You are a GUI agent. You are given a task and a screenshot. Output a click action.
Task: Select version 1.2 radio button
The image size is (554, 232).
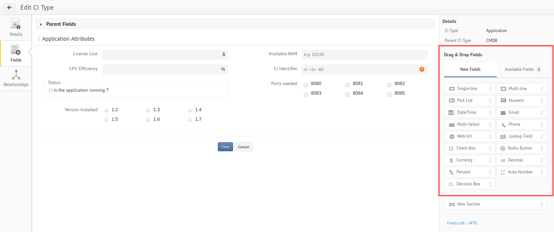click(106, 111)
